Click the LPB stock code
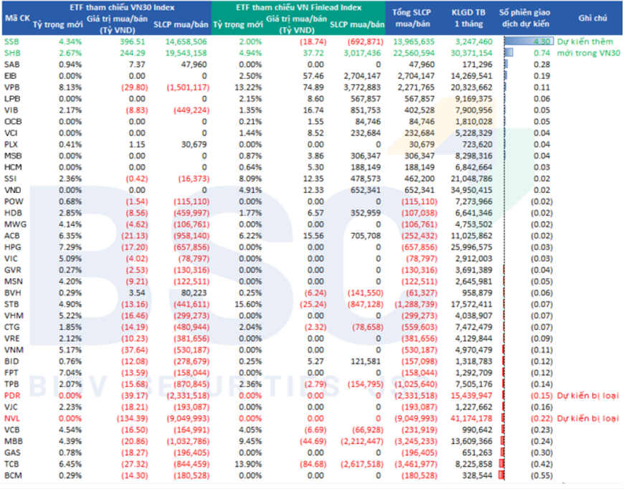 (x=12, y=99)
